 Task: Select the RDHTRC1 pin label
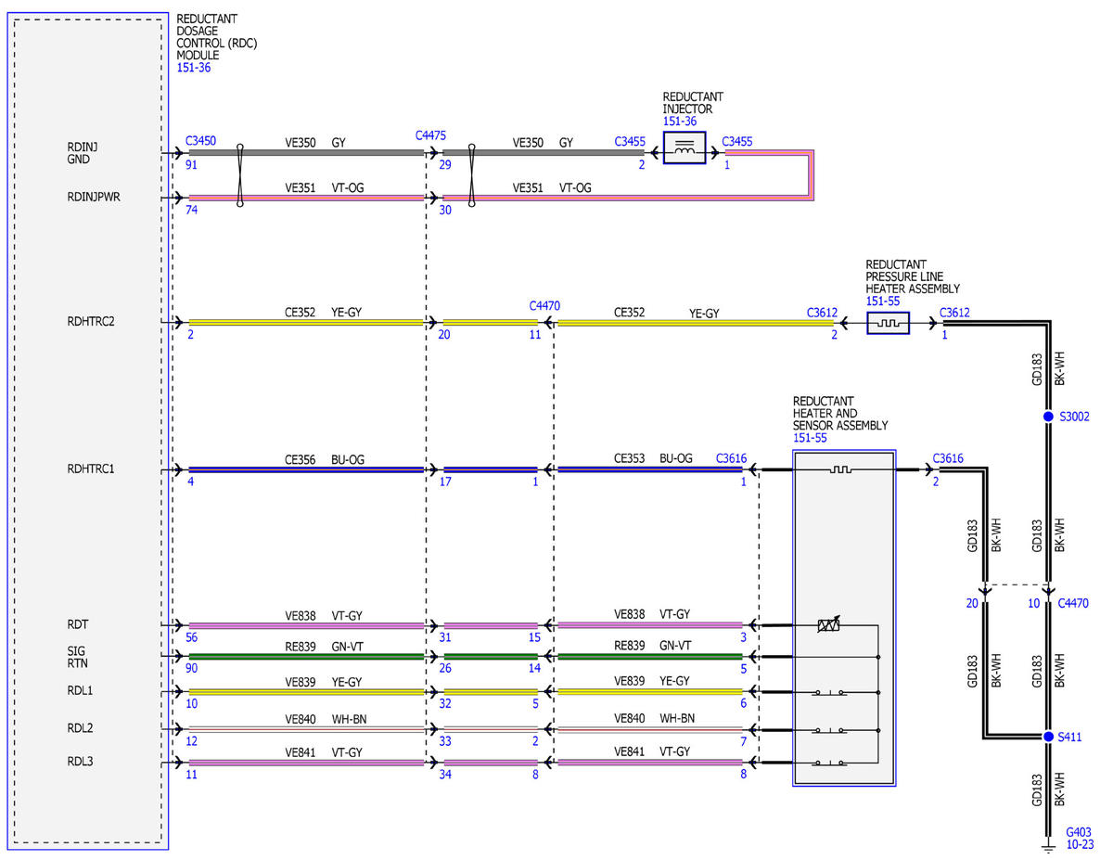91,469
